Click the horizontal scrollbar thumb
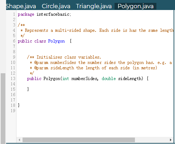 pos(79,140)
